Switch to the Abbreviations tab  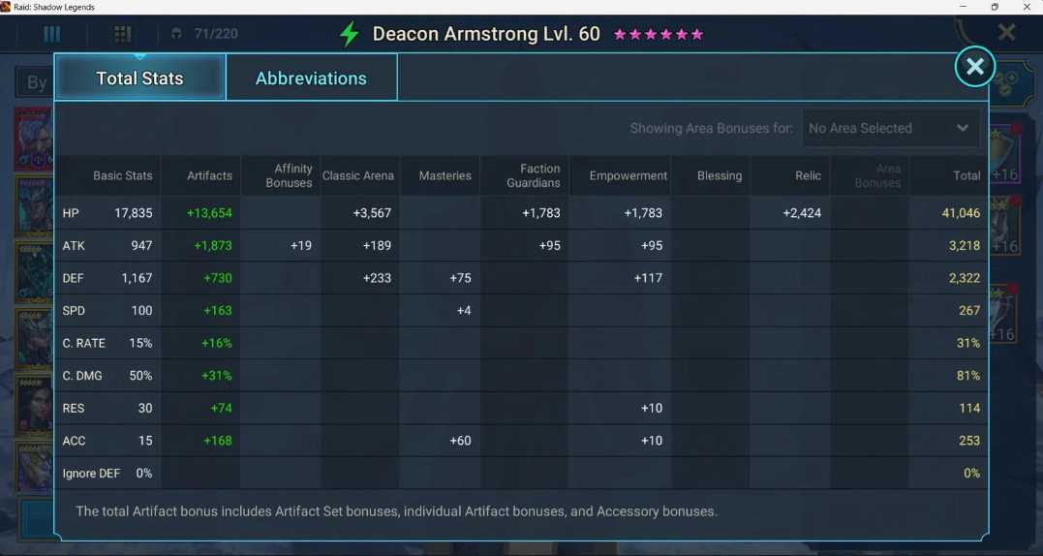tap(311, 77)
